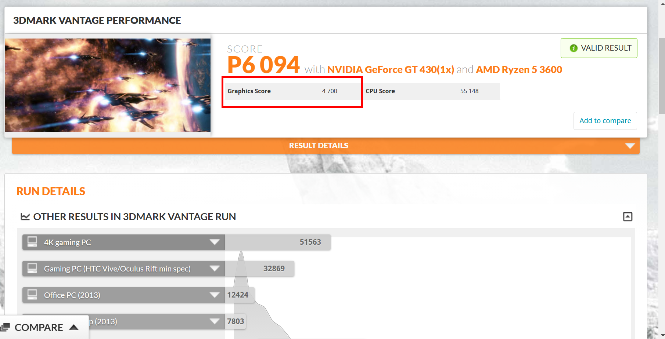Viewport: 665px width, 339px height.
Task: Click the "12424" score for Office PC
Action: coord(238,295)
